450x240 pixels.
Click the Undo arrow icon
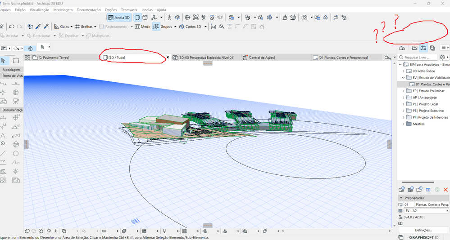[x=11, y=27]
